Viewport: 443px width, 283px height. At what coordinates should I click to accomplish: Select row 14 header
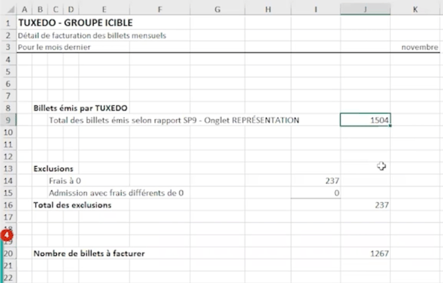tap(8, 181)
